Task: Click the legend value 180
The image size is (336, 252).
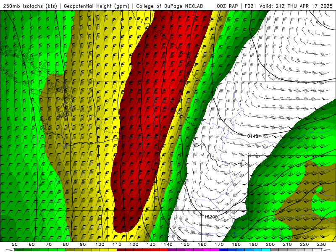Action: (236, 244)
